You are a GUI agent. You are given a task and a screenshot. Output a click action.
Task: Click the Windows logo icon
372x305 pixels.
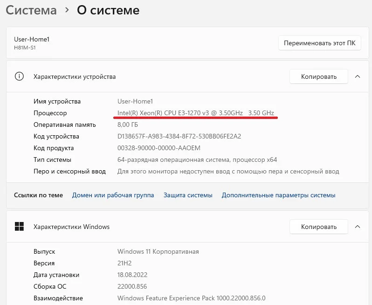(19, 227)
